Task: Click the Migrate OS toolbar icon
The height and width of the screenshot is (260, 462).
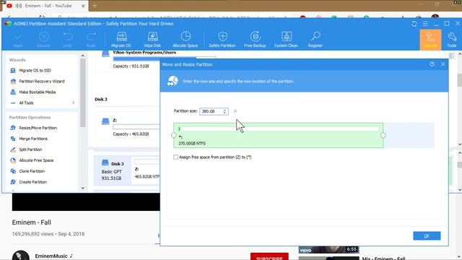Action: tap(121, 40)
